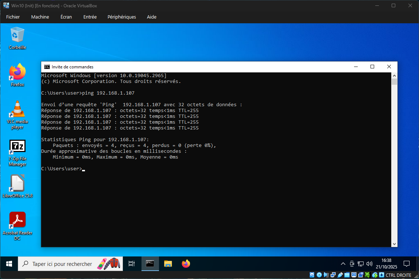Open the Écran menu
Screen dimensions: 419x279
pos(66,17)
